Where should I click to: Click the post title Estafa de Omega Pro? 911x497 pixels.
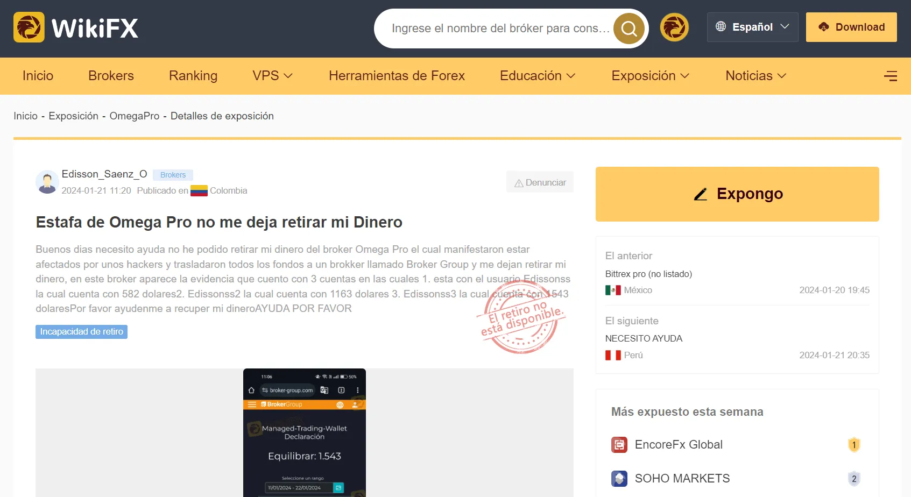click(219, 222)
